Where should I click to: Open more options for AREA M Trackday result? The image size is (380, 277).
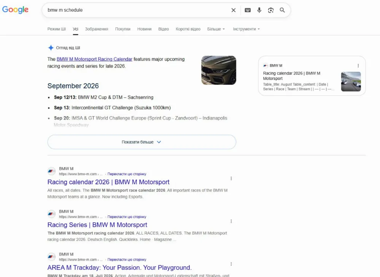point(231,264)
